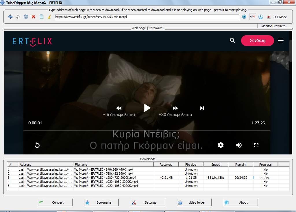
Task: Skip forward 30 seconds in the video
Action: coord(175,108)
